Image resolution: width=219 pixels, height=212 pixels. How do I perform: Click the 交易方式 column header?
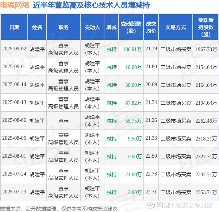pyautogui.click(x=176, y=27)
